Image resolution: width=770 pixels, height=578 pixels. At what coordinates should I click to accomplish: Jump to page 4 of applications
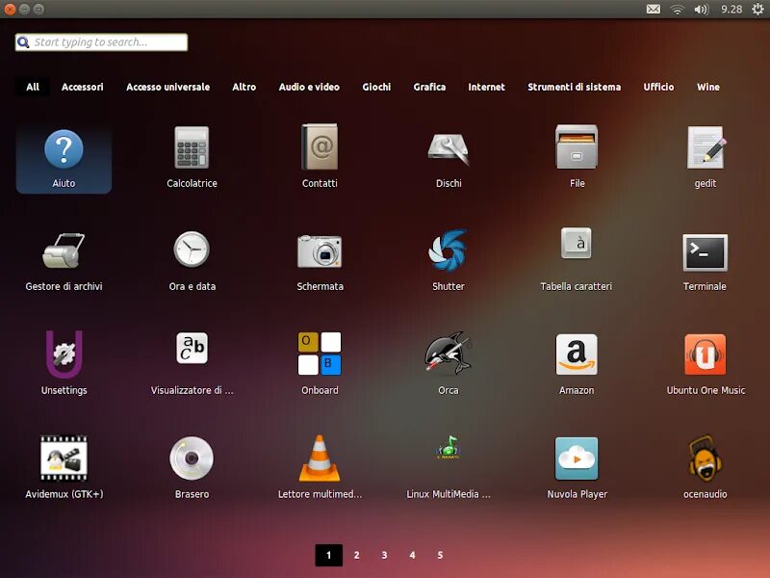[413, 555]
